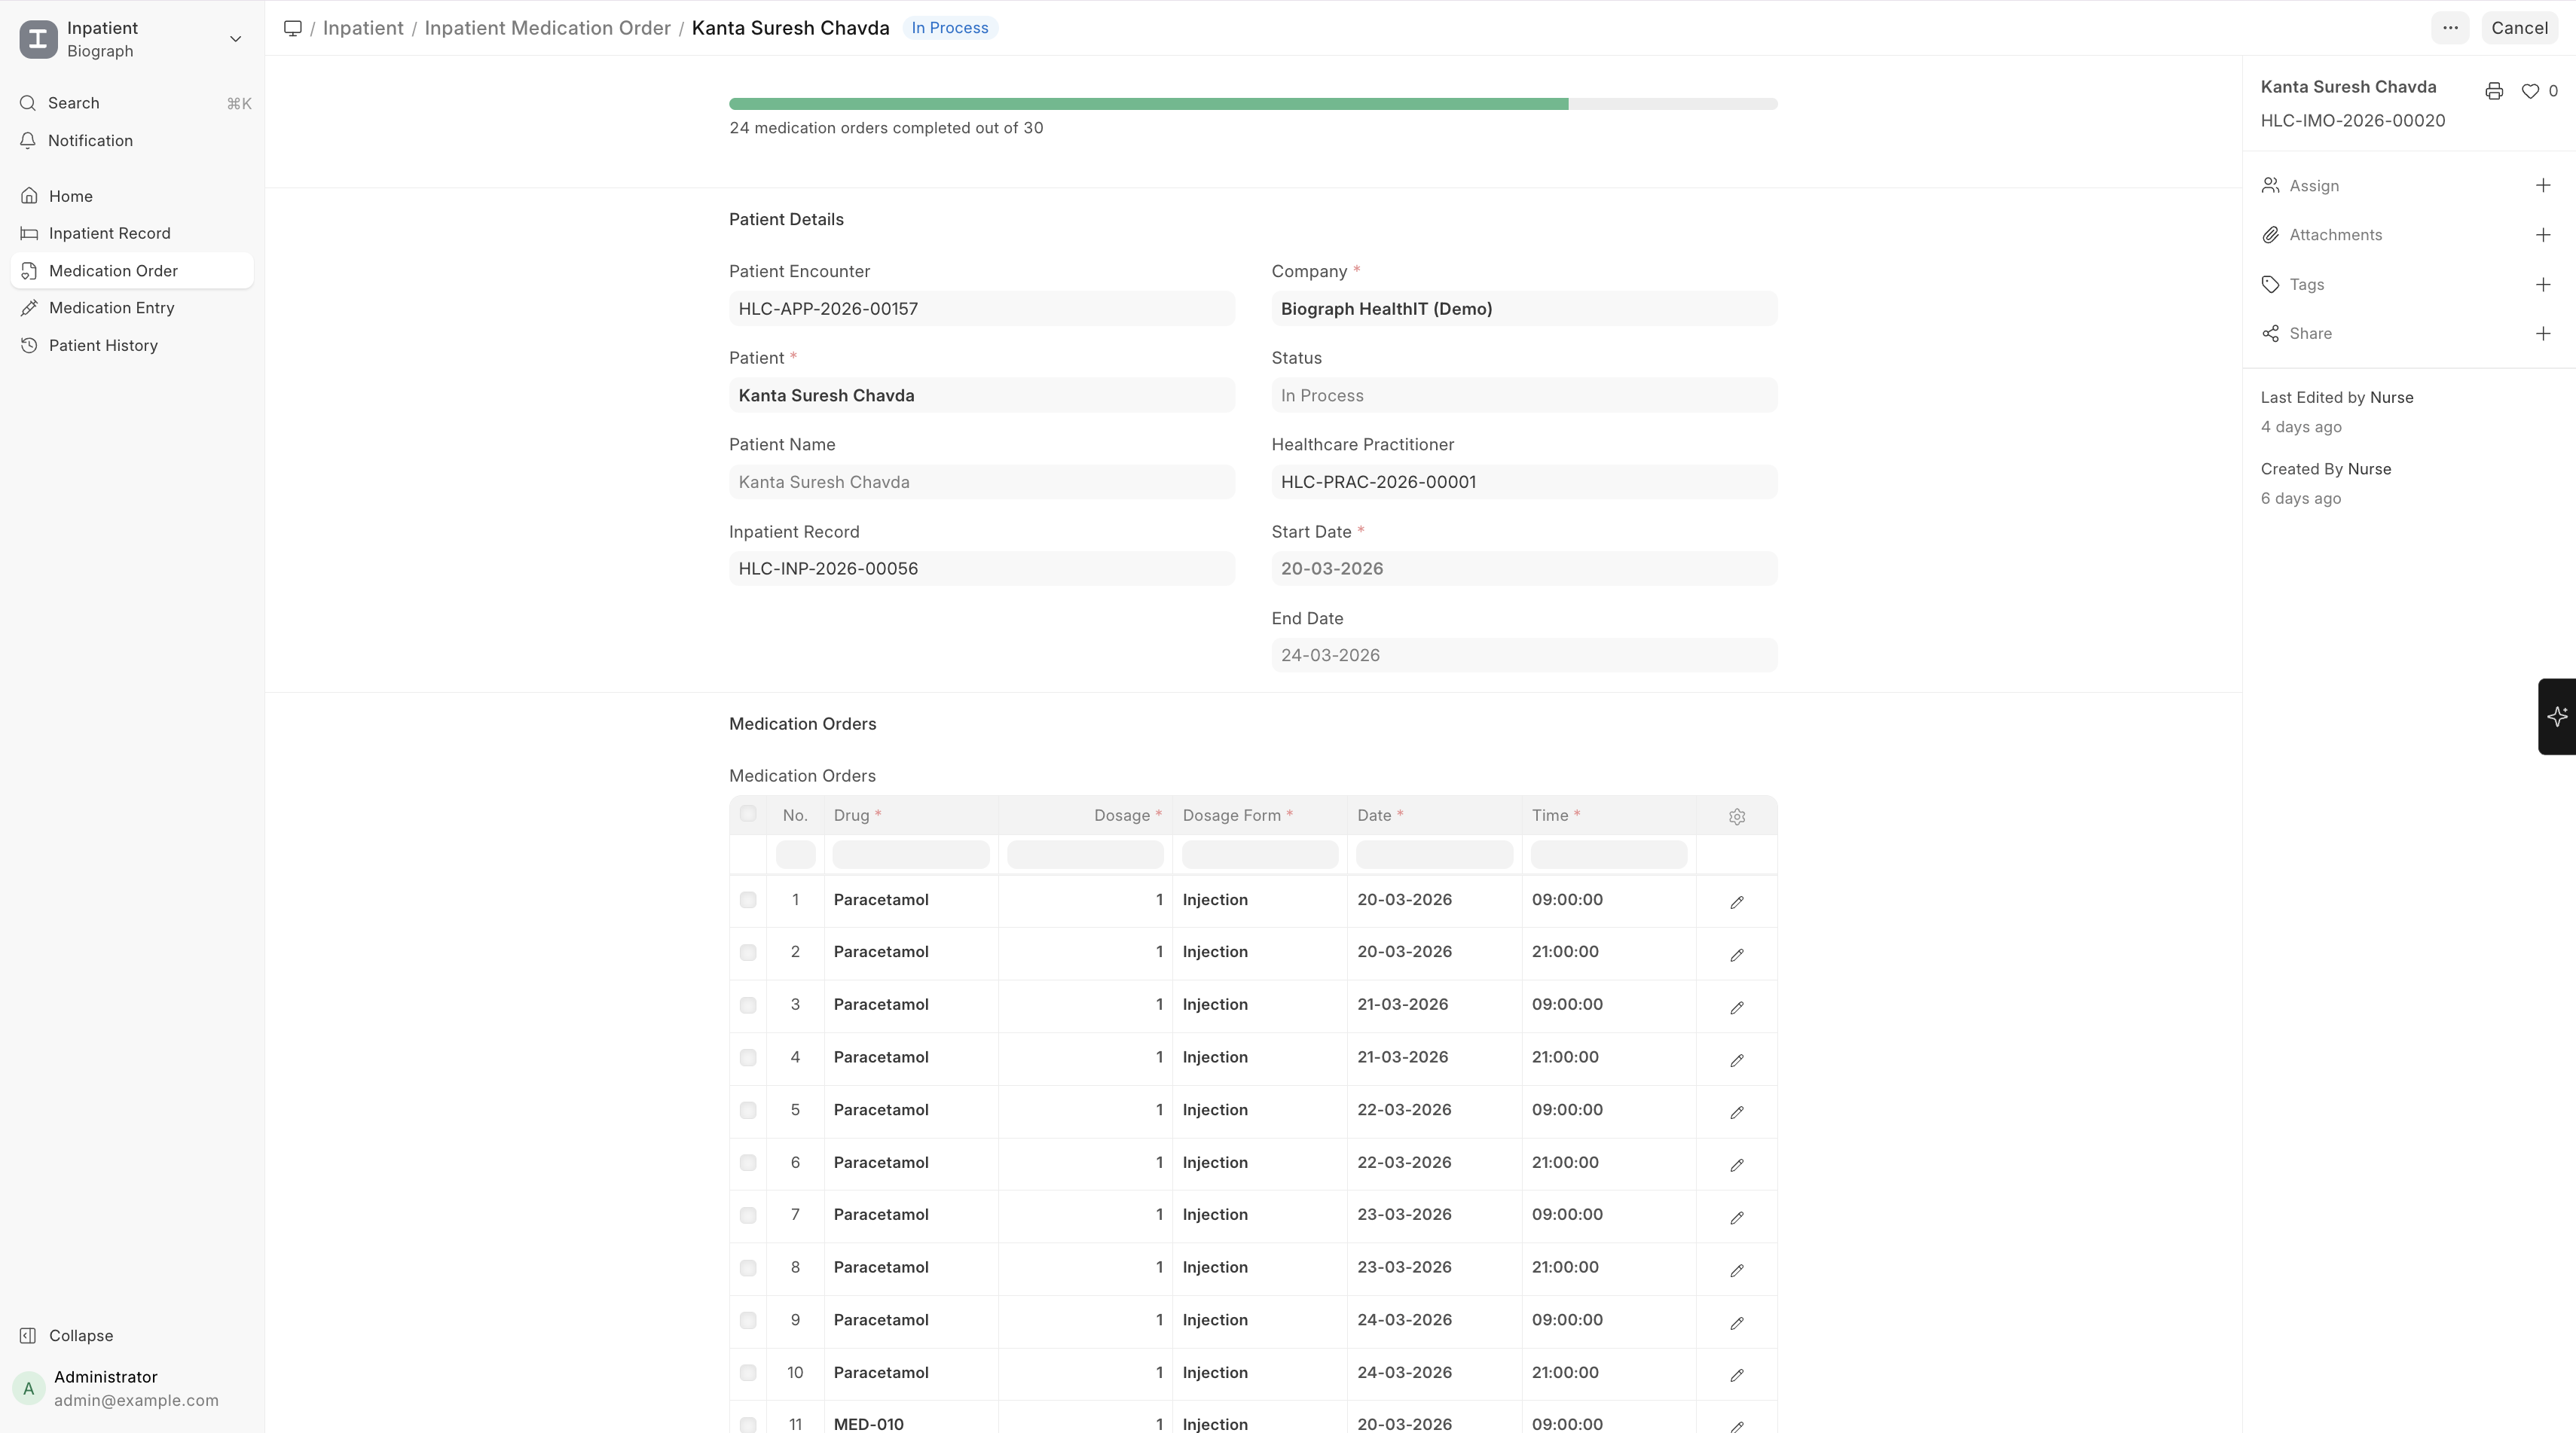
Task: Expand the Inpatient workspace switcher chevron
Action: (x=235, y=39)
